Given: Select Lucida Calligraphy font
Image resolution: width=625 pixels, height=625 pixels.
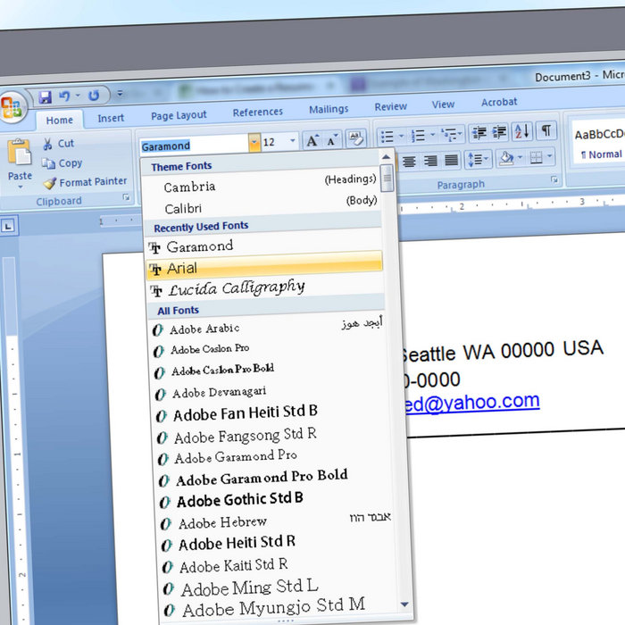Looking at the screenshot, I should [x=265, y=287].
